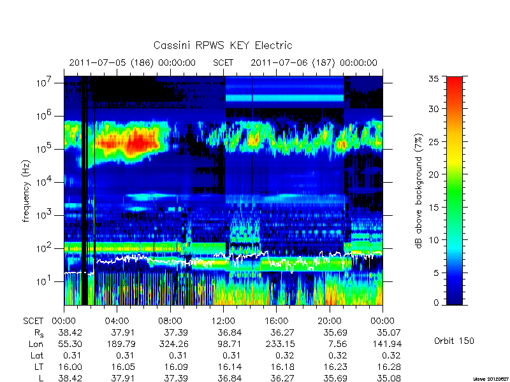
Task: Select the LT value 16.05
Action: [x=123, y=367]
